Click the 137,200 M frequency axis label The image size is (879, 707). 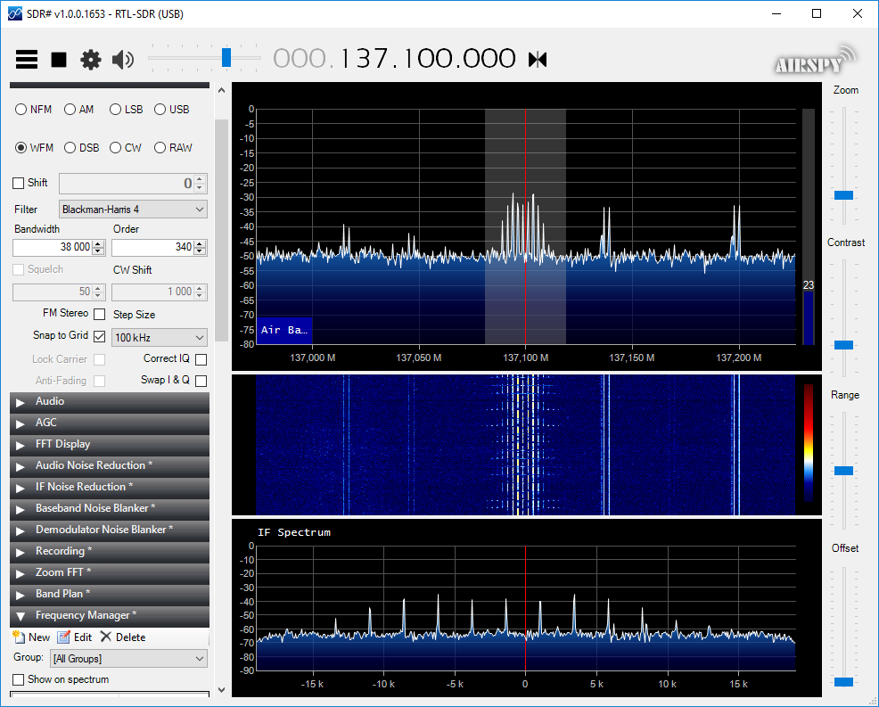click(x=739, y=358)
